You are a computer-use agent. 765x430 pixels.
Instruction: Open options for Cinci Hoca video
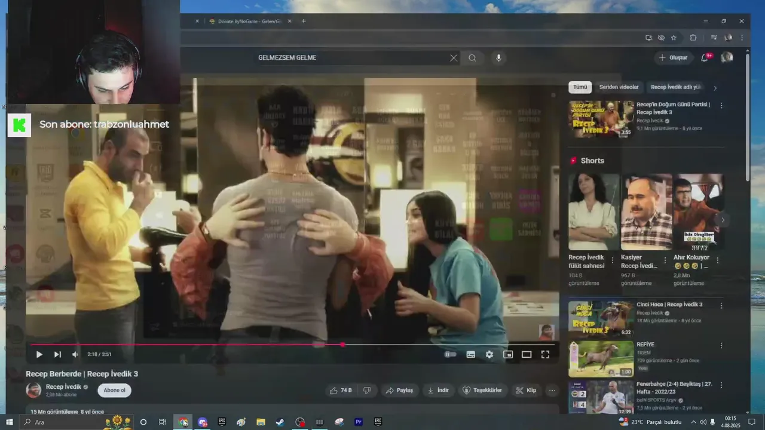[x=721, y=306]
